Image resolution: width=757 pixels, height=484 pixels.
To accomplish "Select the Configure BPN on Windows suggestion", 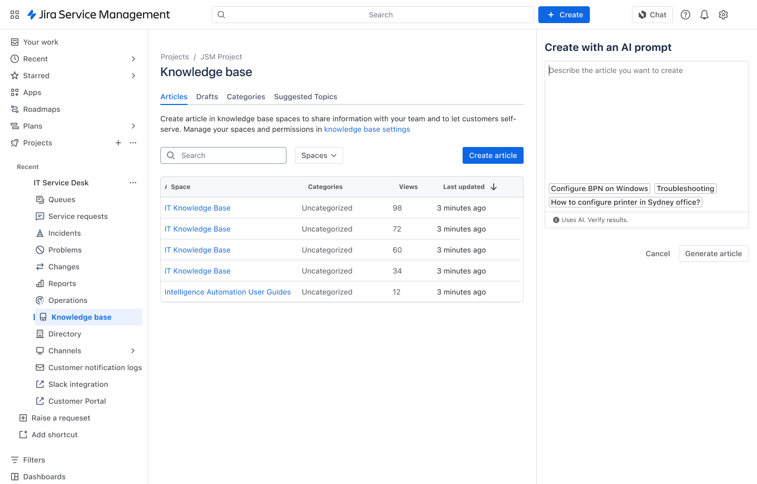I will pyautogui.click(x=599, y=188).
